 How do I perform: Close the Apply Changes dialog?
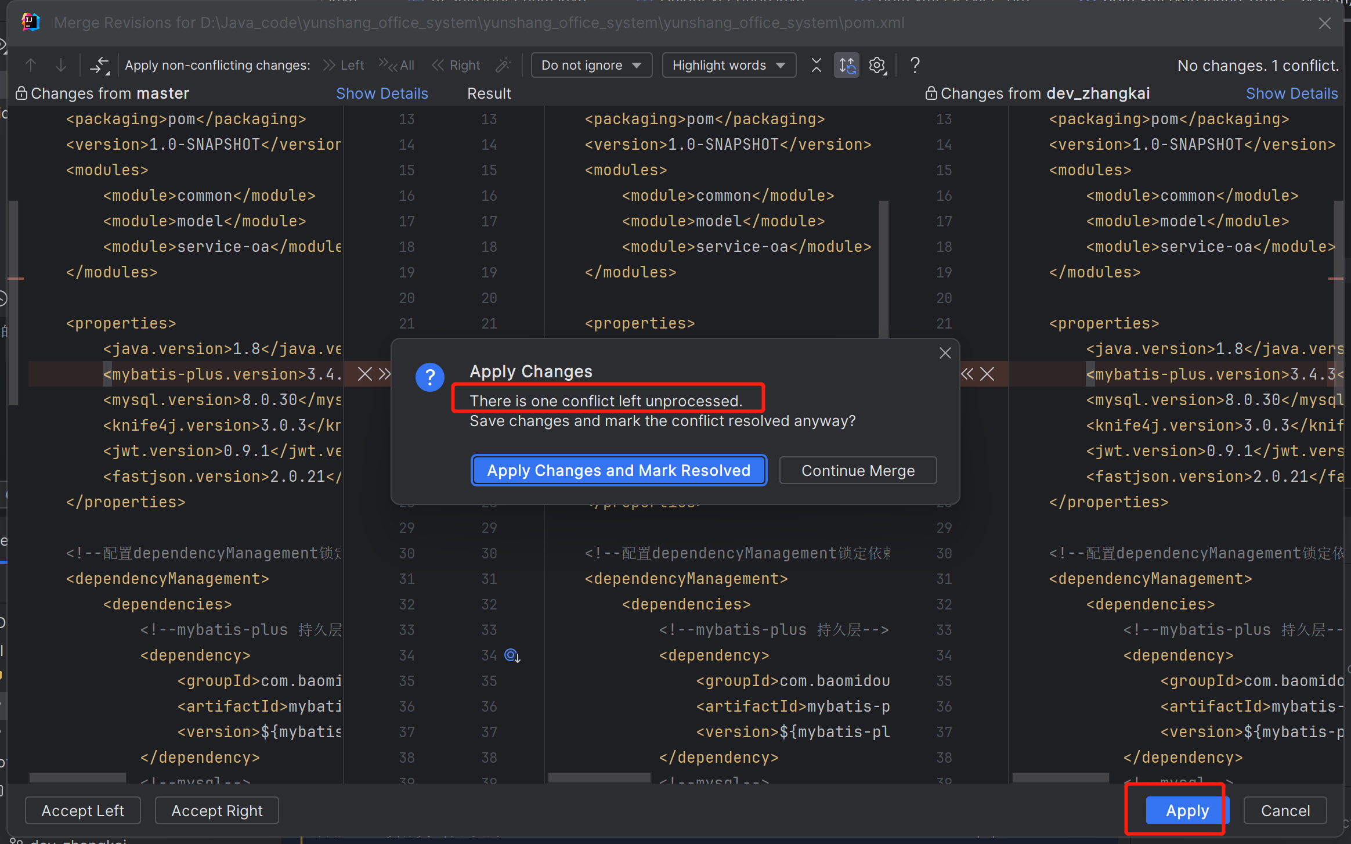click(x=945, y=353)
